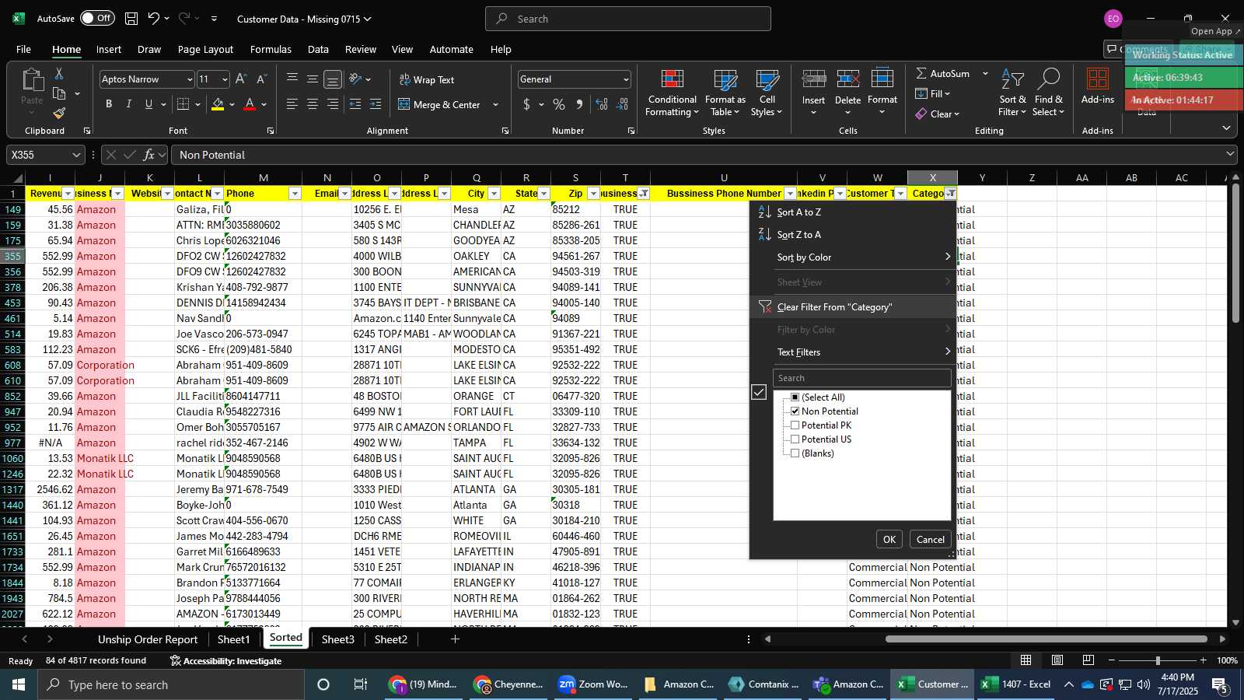1244x700 pixels.
Task: Click the title bar Search box
Action: [x=628, y=19]
